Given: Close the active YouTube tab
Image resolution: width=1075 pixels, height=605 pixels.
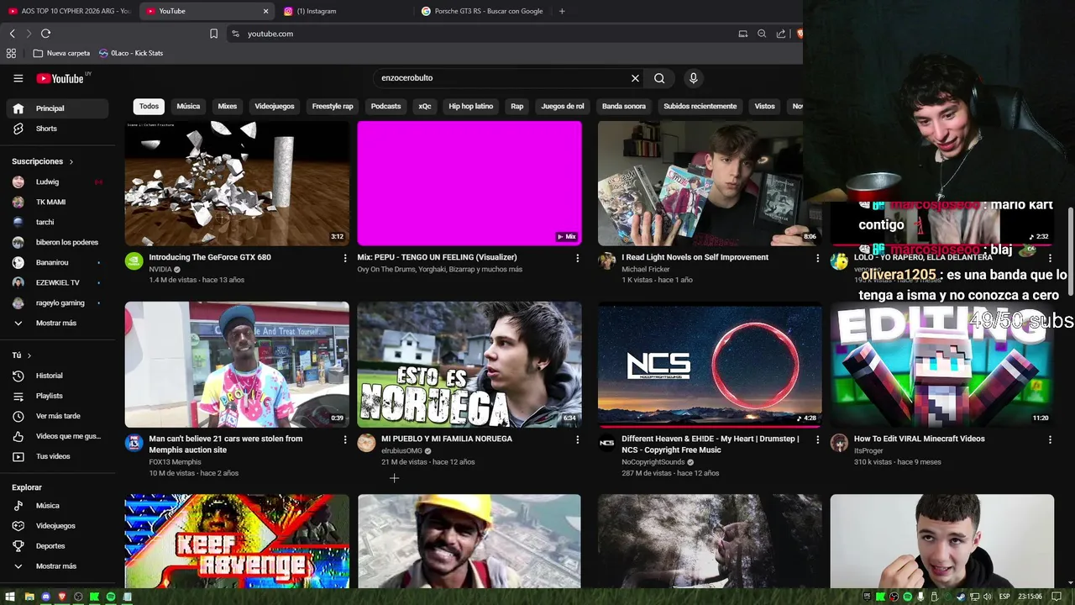Looking at the screenshot, I should coord(265,11).
